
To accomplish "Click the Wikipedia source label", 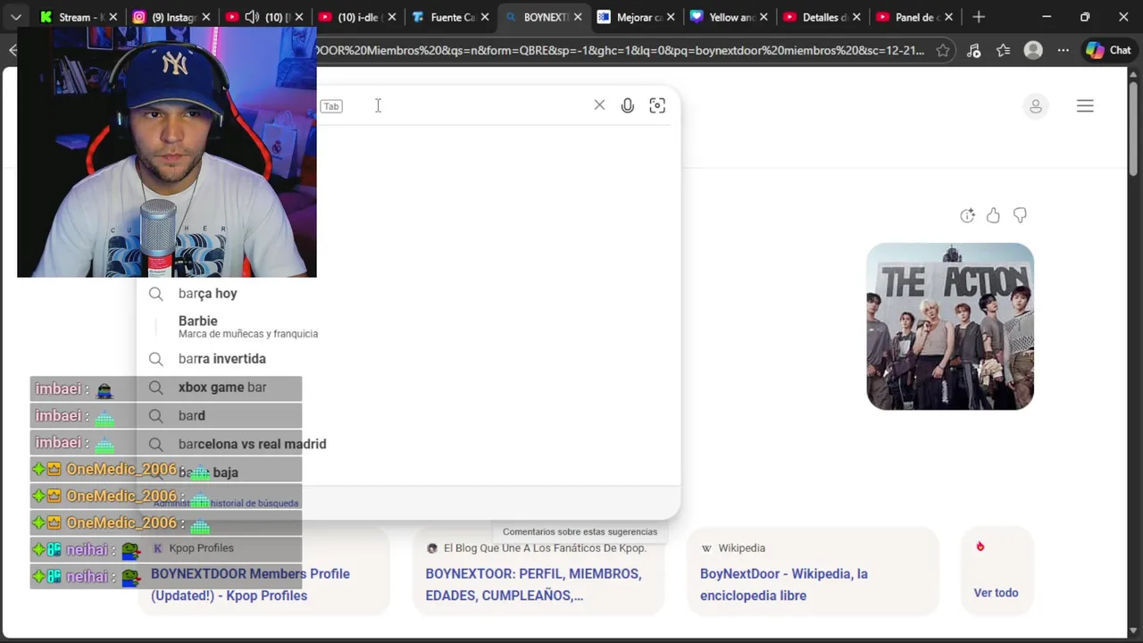I will 741,547.
